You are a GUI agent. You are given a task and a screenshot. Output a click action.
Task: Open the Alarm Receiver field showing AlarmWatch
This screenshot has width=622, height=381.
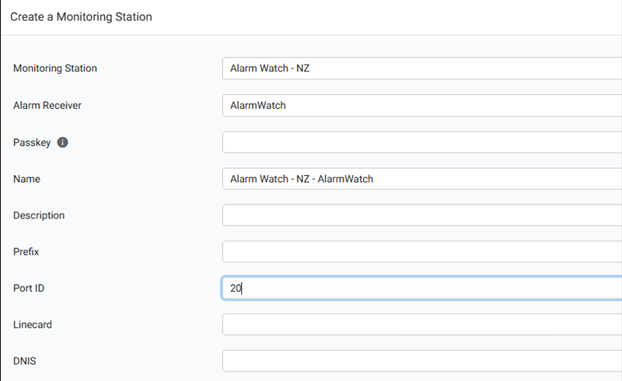click(421, 105)
